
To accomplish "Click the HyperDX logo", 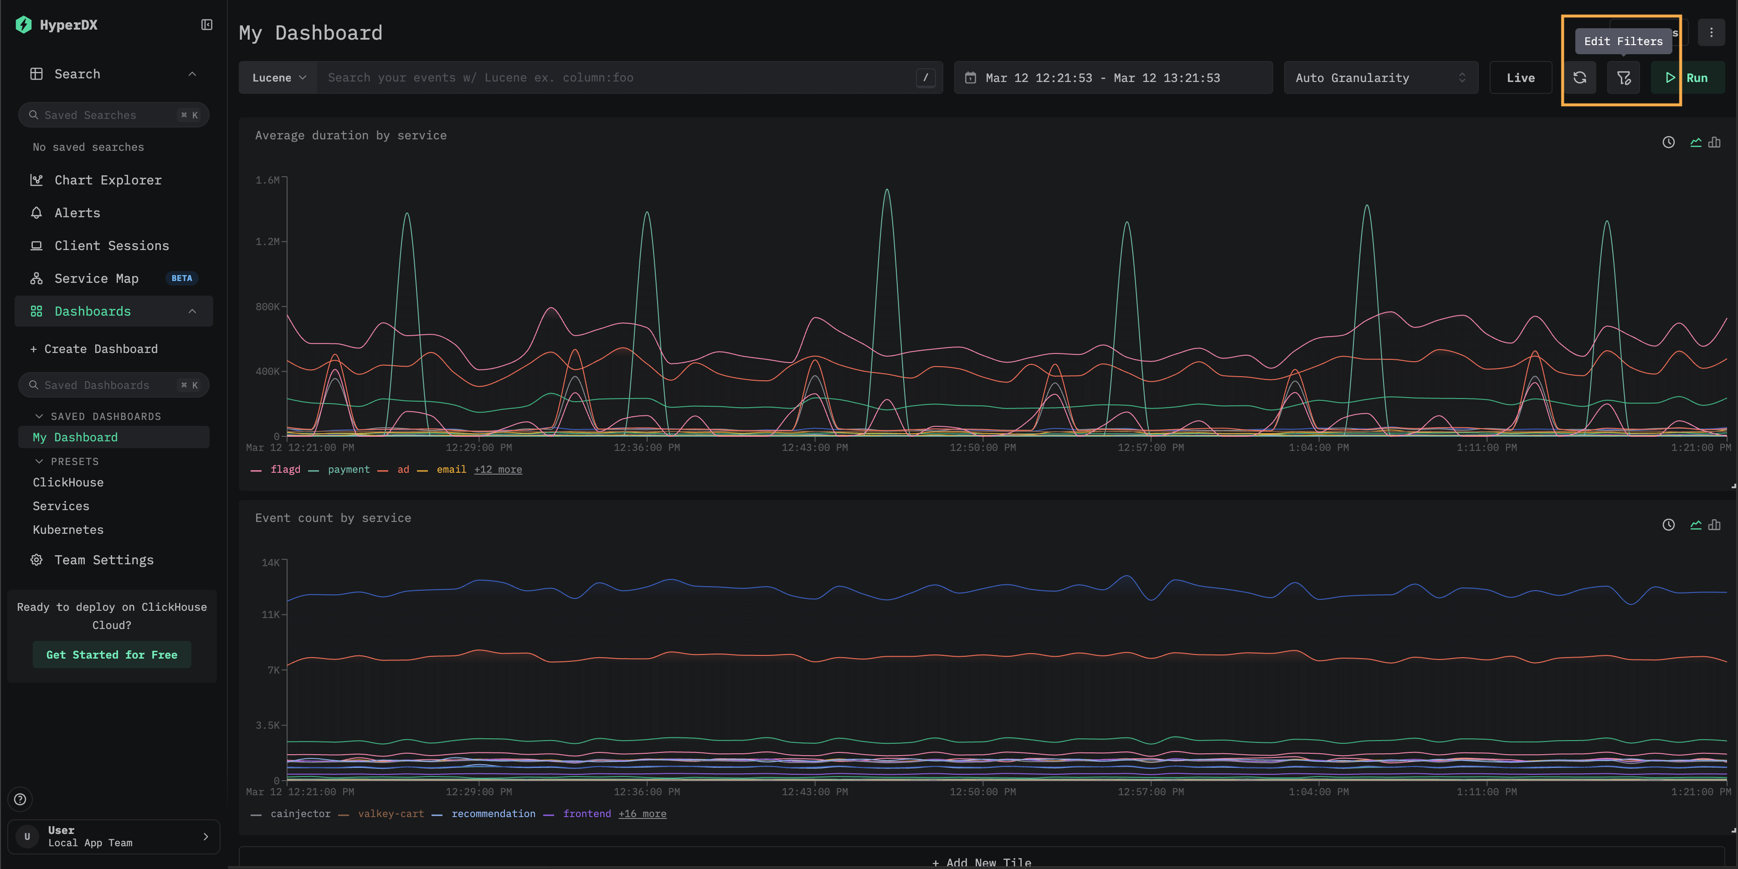I will [24, 25].
